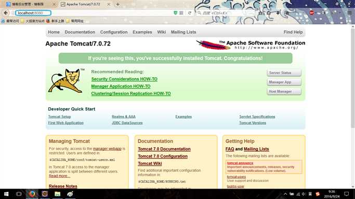Click the Manager App button

(284, 82)
